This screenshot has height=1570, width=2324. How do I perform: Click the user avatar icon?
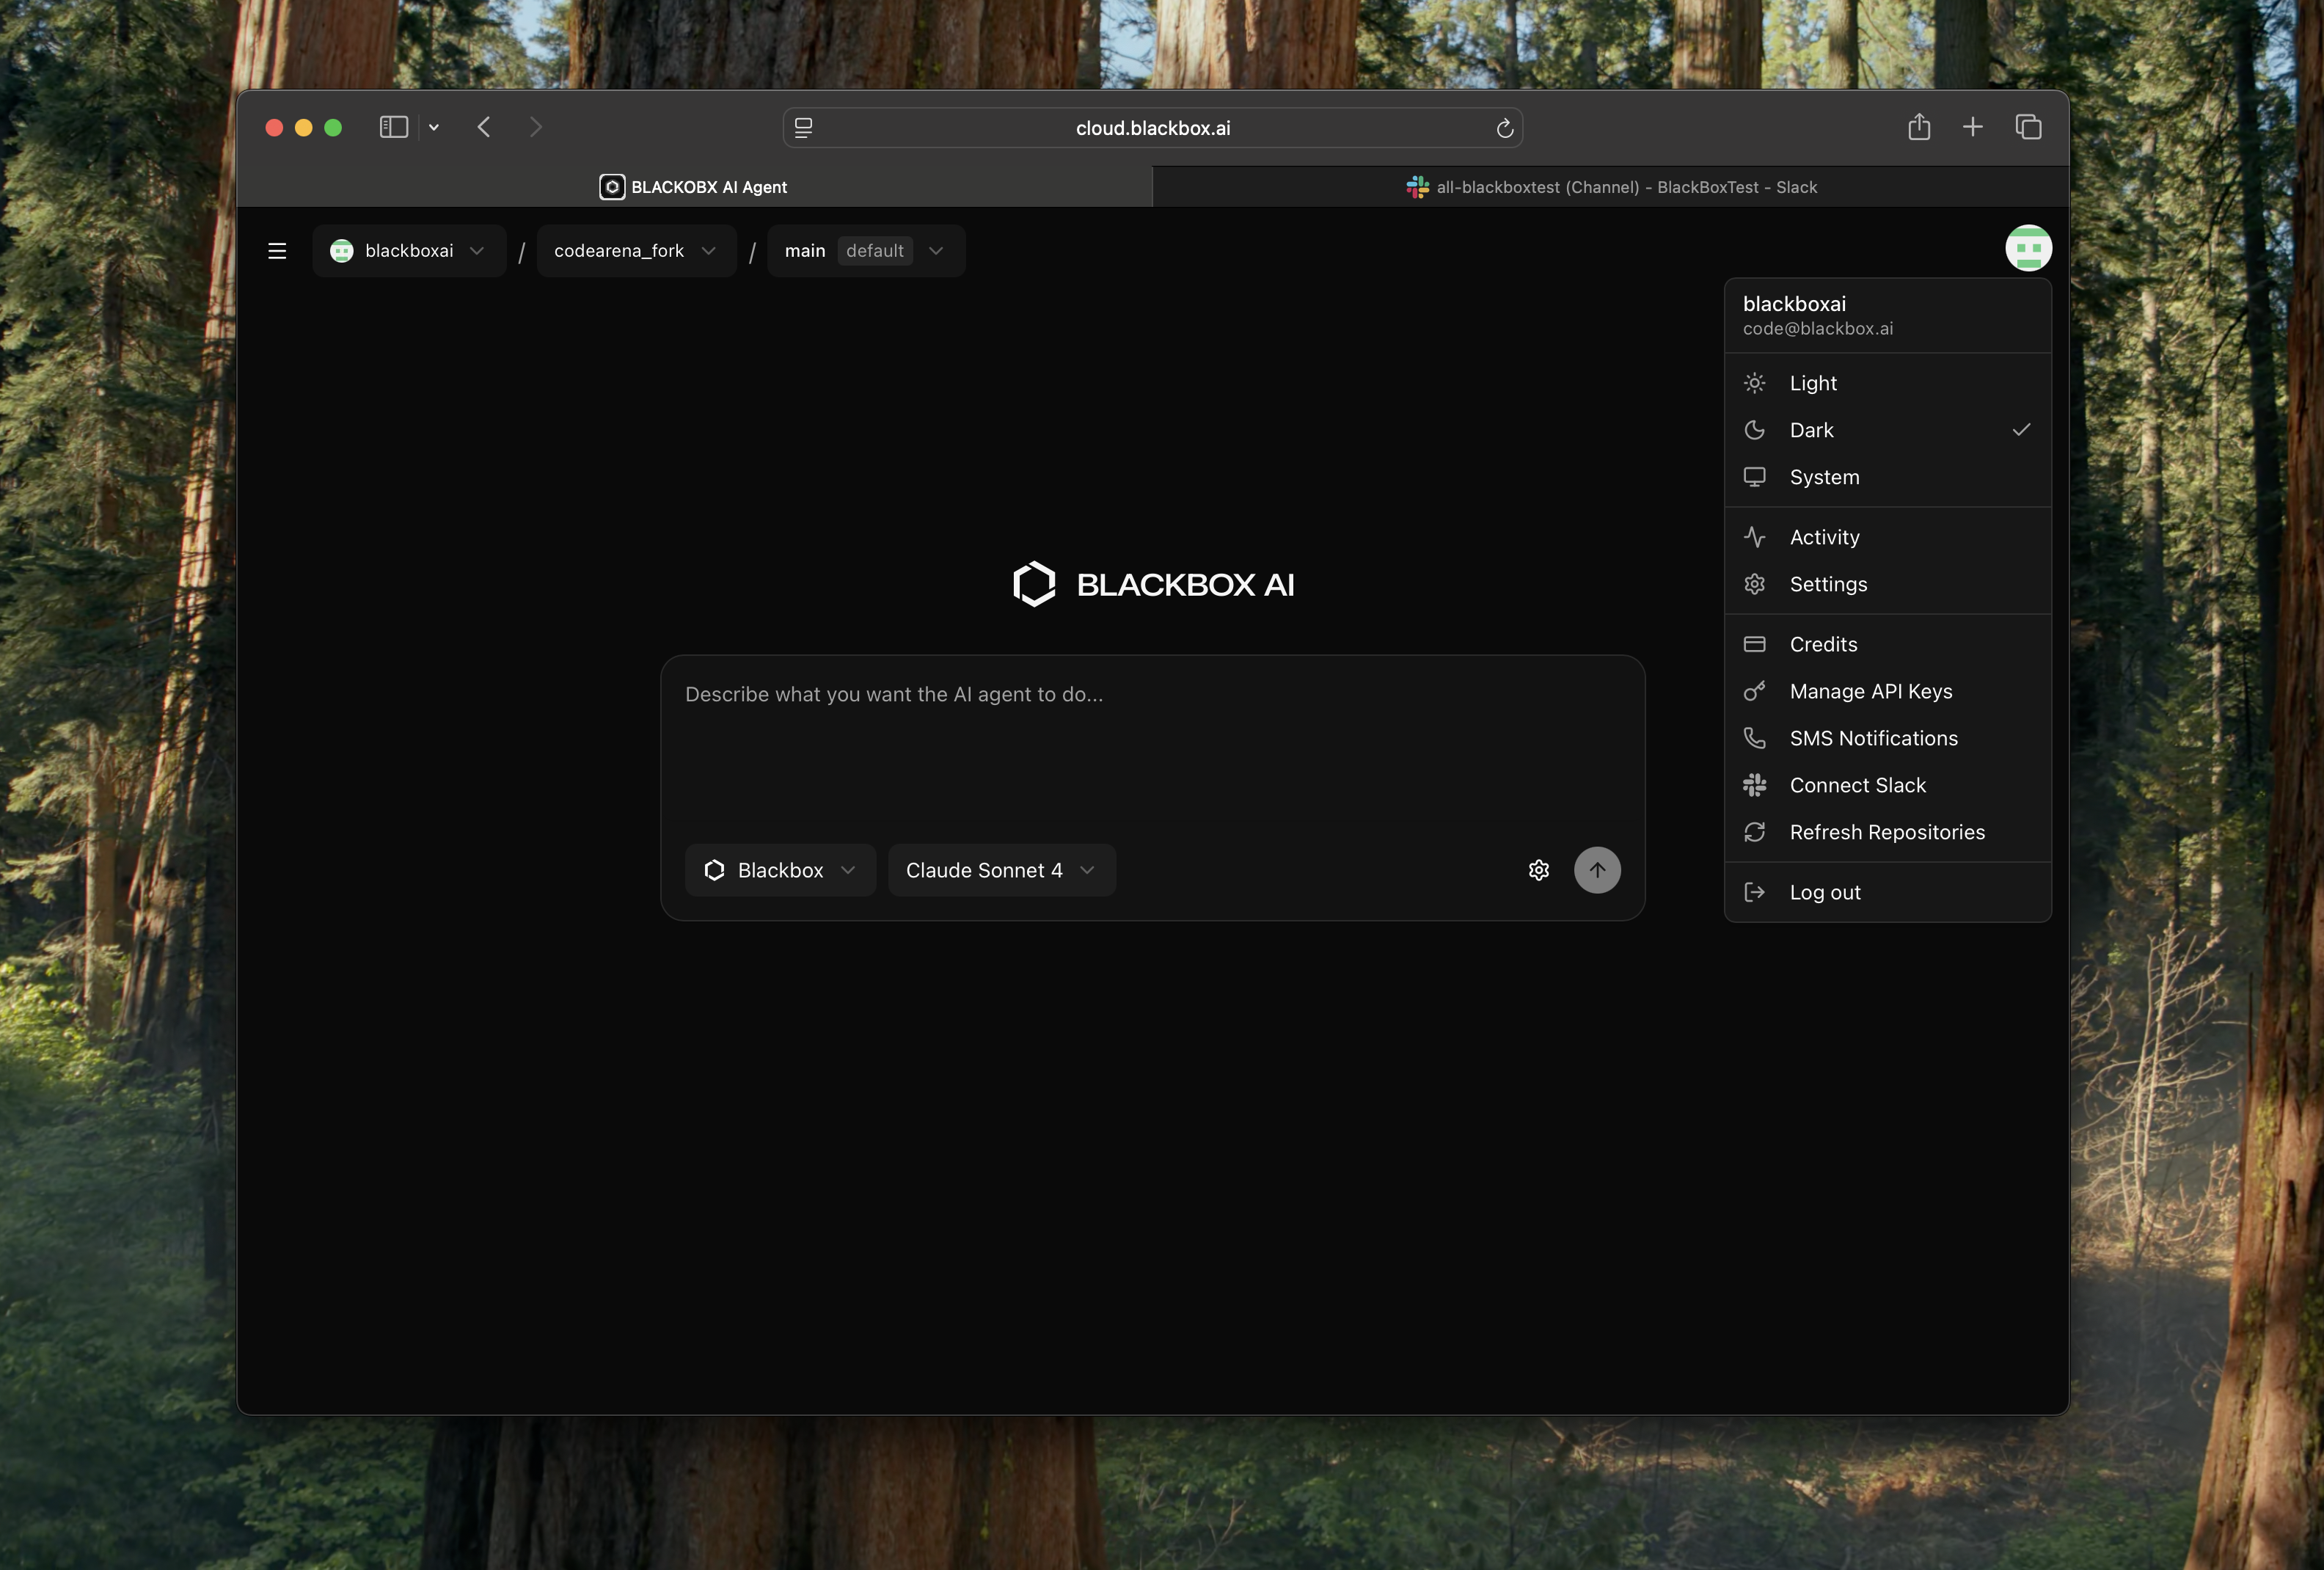[x=2028, y=248]
